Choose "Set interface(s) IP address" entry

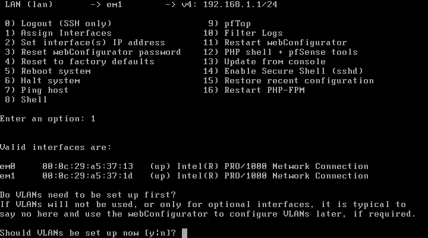(x=92, y=42)
